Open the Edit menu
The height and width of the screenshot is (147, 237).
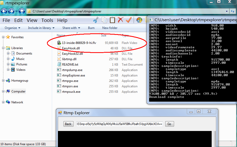pos(18,20)
